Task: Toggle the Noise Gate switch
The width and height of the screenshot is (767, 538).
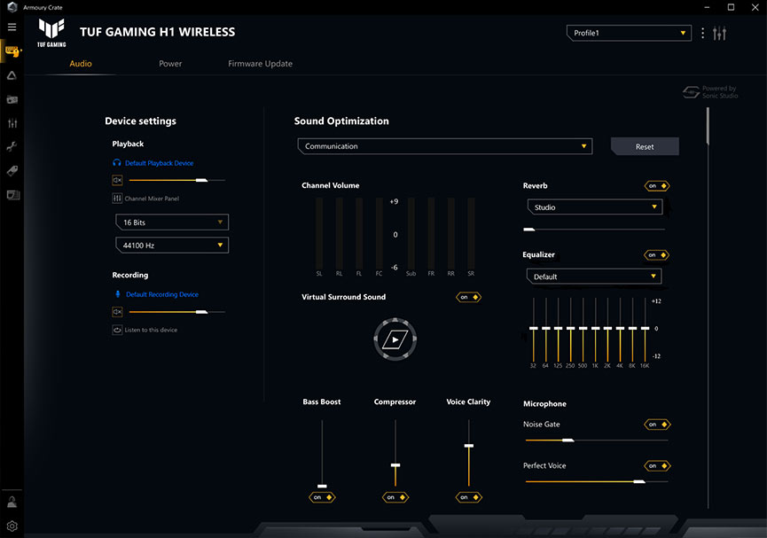Action: pyautogui.click(x=657, y=425)
